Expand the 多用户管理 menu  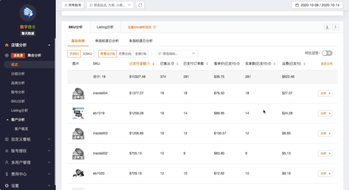49,163
